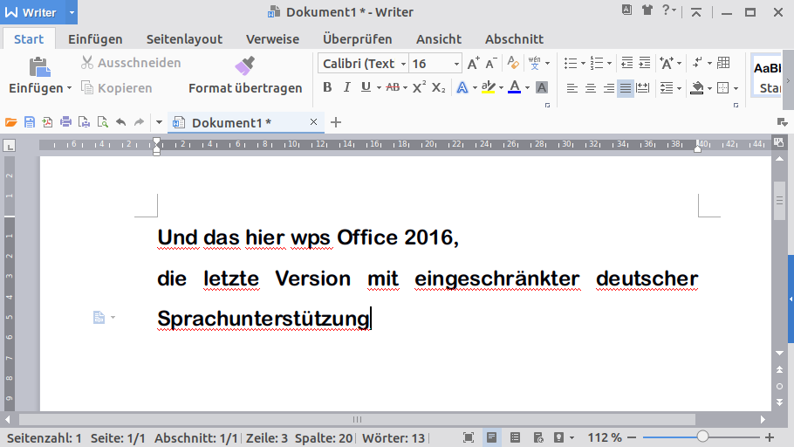The height and width of the screenshot is (447, 794).
Task: Open bullet list style dropdown arrow
Action: point(583,64)
